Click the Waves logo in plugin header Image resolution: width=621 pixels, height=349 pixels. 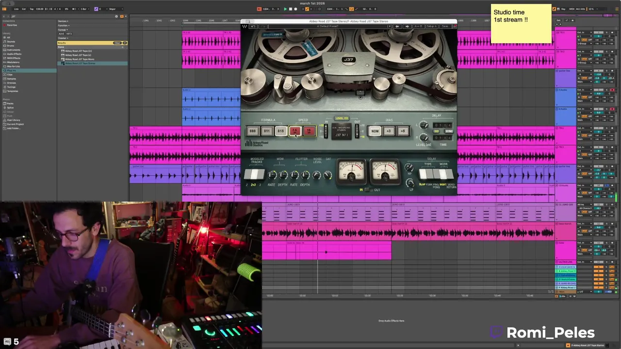(245, 26)
